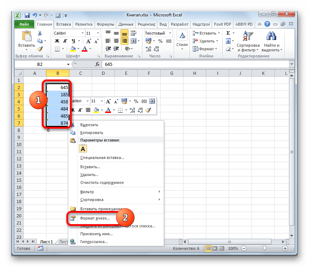Image resolution: width=309 pixels, height=268 pixels.
Task: Click the AutoSum sigma icon
Action: click(228, 33)
